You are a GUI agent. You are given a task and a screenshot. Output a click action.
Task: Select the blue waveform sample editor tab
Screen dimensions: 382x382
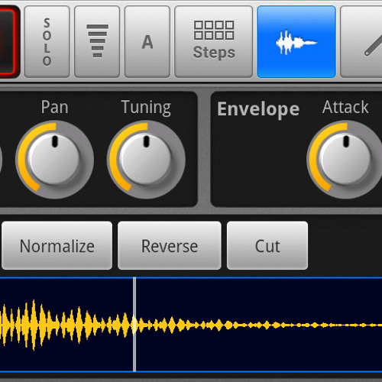tap(296, 42)
